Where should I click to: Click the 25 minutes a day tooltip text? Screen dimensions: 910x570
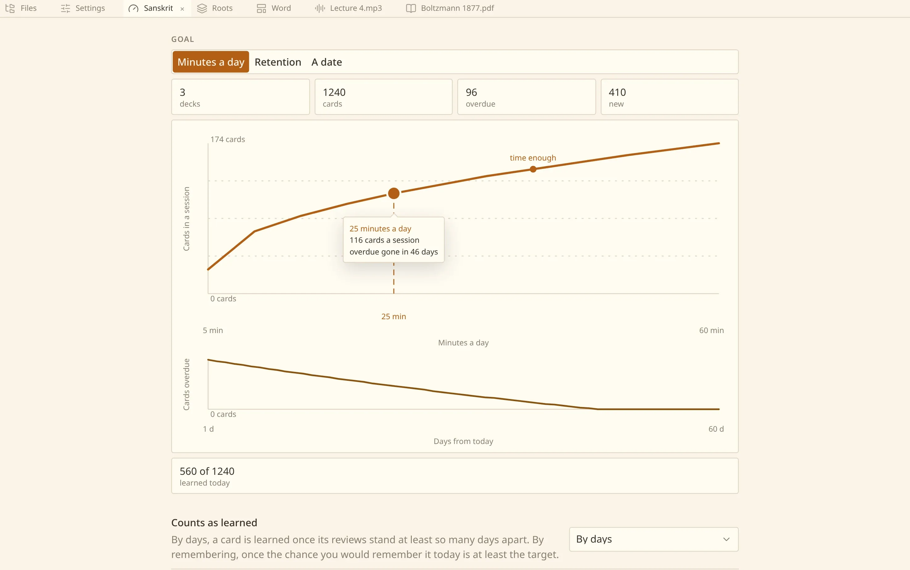[380, 228]
